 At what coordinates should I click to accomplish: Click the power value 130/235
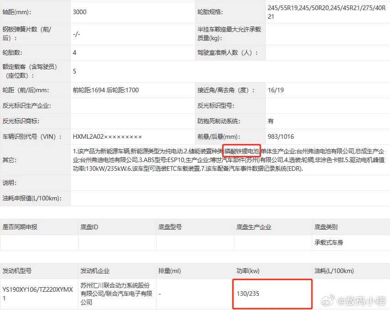coord(248,294)
